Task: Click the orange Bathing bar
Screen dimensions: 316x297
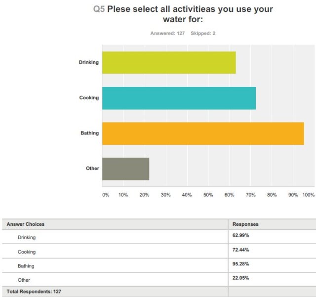Action: 203,133
